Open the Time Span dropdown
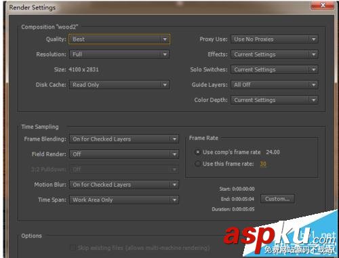 [124, 200]
